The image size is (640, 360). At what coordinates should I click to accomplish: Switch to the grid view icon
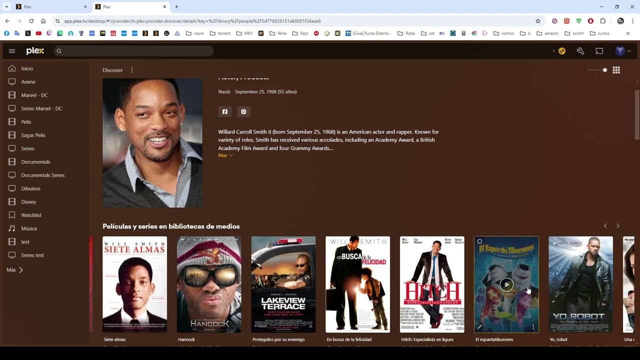coord(616,70)
